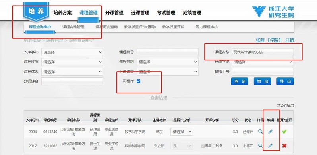Open the 课程变动管理 tab
Screen dimensions: 317x155
coord(73,27)
